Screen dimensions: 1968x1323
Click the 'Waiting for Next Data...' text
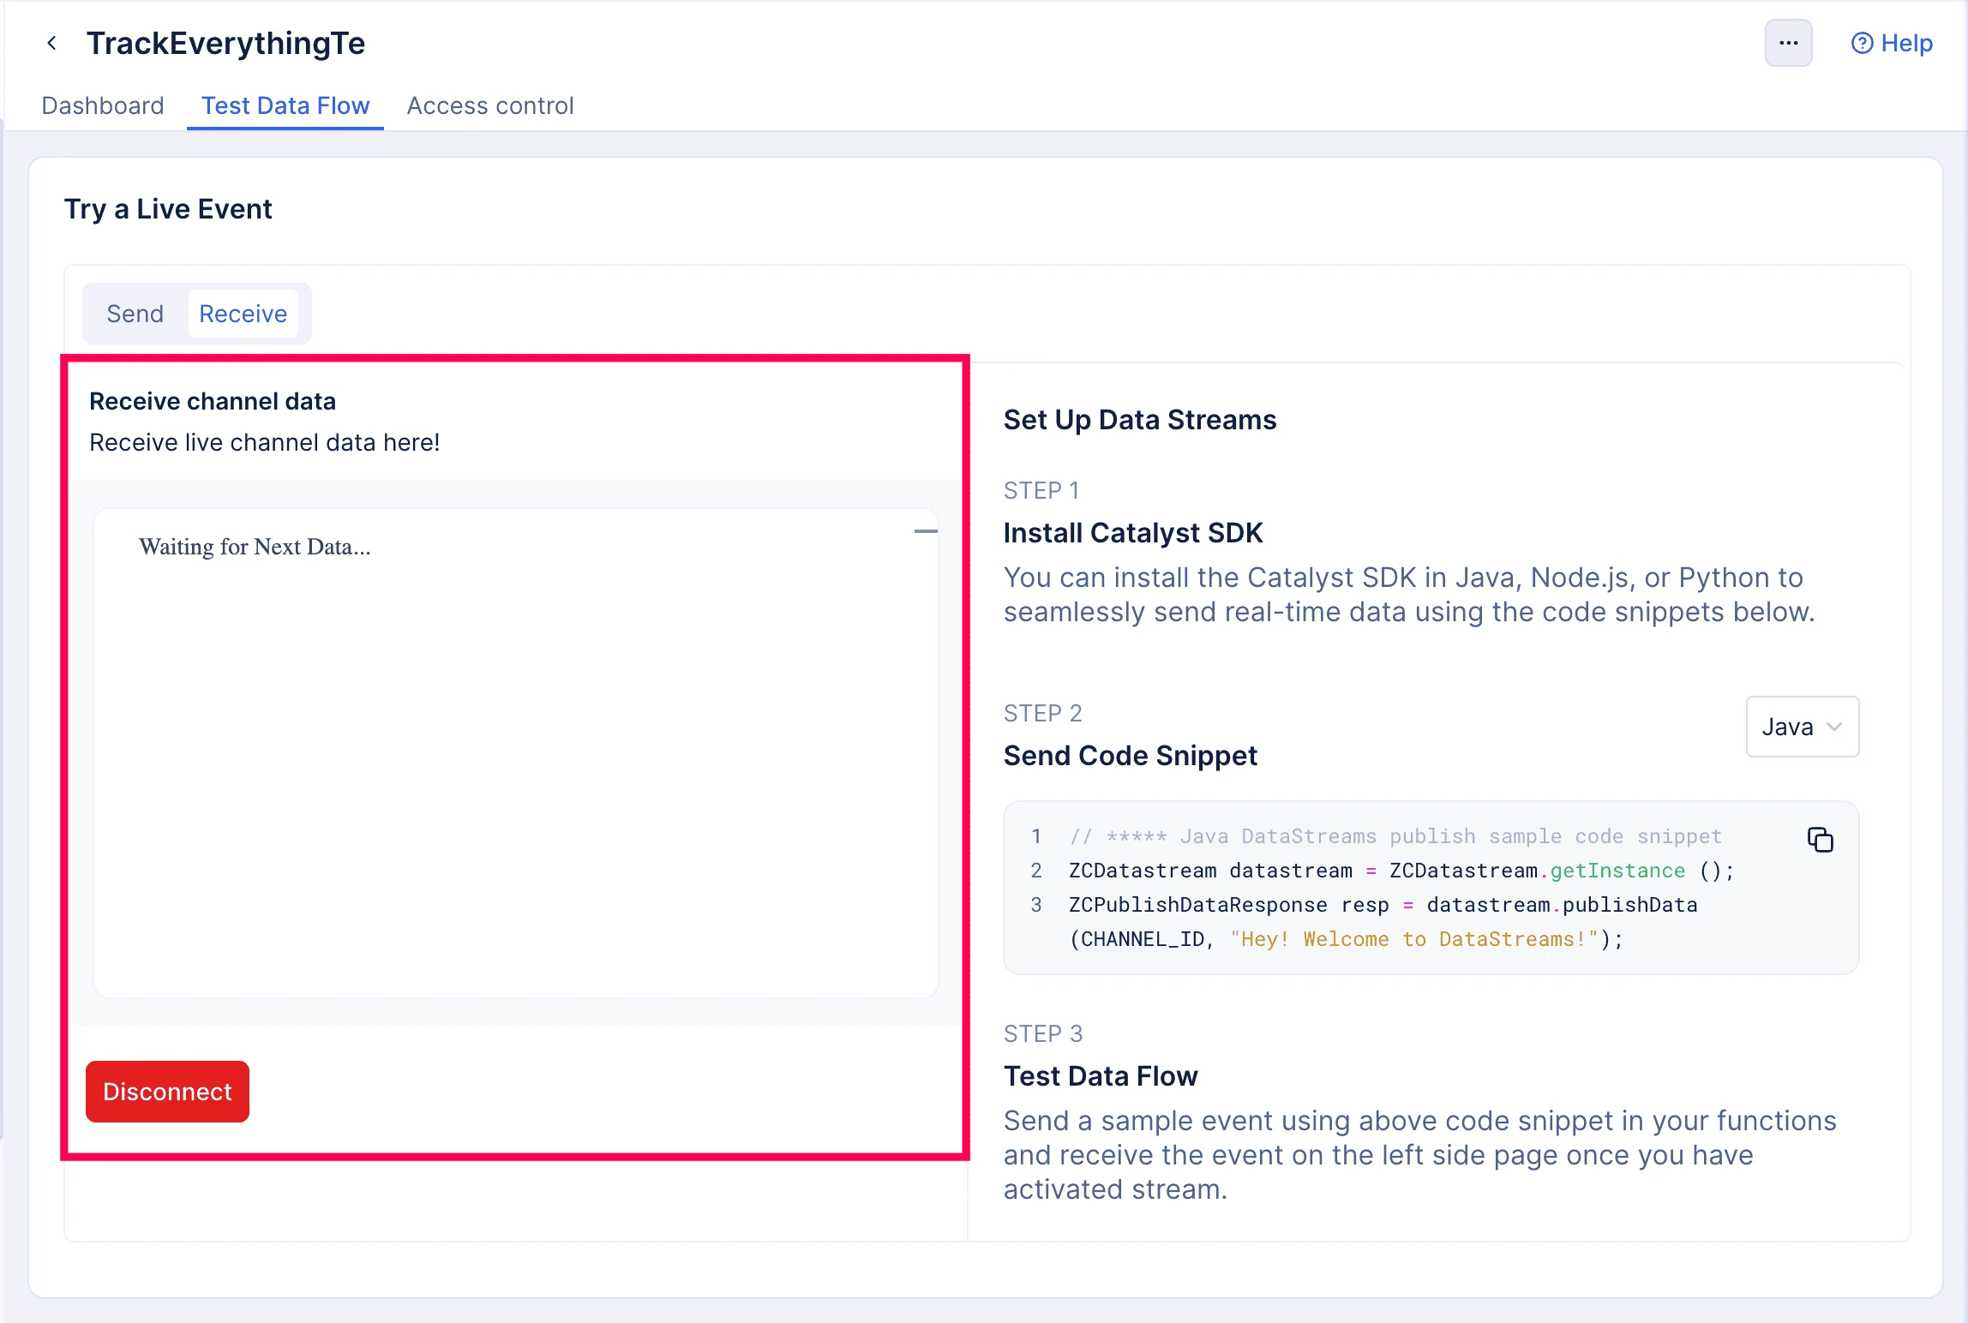[x=255, y=547]
